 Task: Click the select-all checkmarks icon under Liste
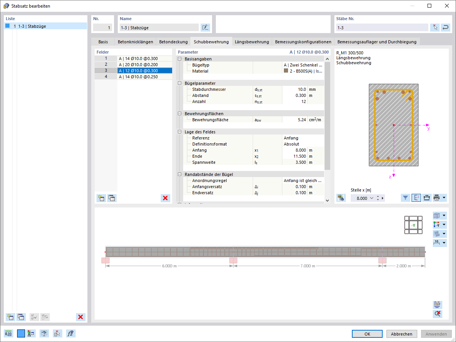pos(34,317)
